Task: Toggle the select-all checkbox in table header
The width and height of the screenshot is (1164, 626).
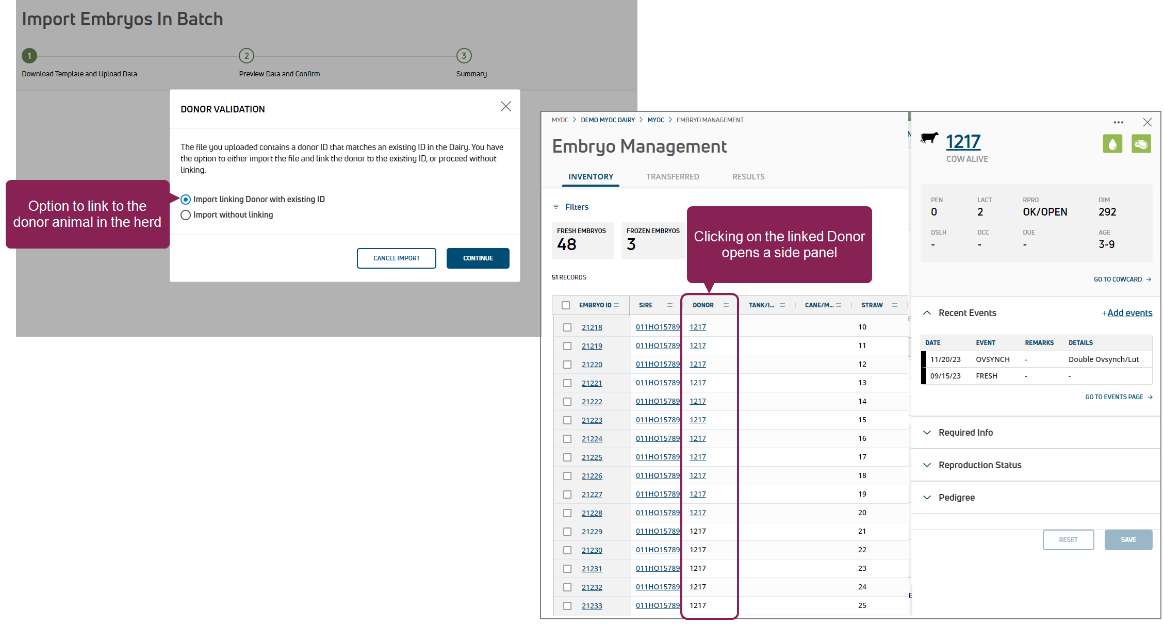Action: tap(566, 305)
